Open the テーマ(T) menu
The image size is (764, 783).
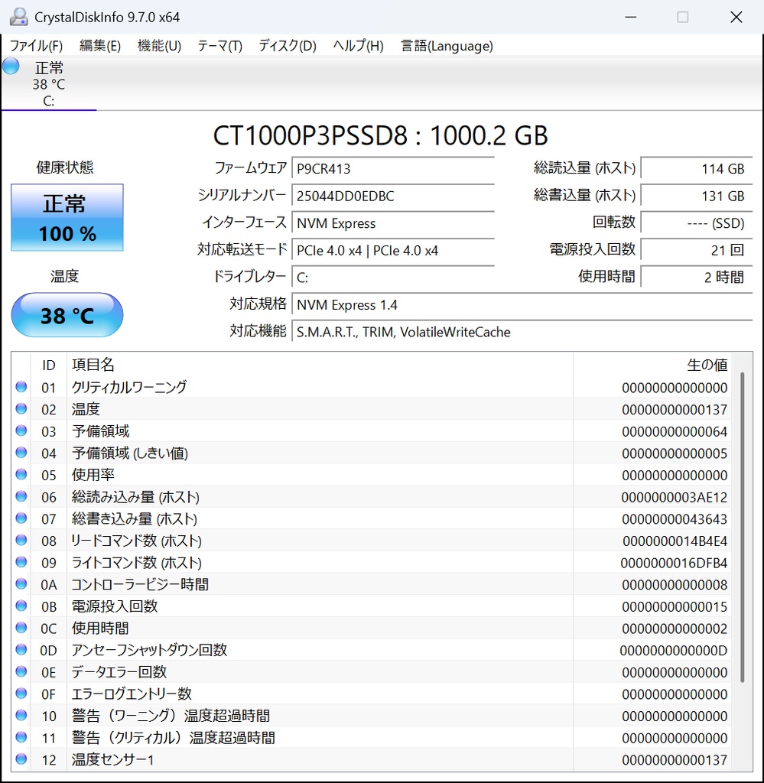[x=219, y=46]
